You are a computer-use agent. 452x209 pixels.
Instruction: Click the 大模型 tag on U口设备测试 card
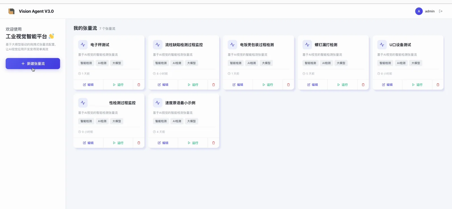click(416, 63)
